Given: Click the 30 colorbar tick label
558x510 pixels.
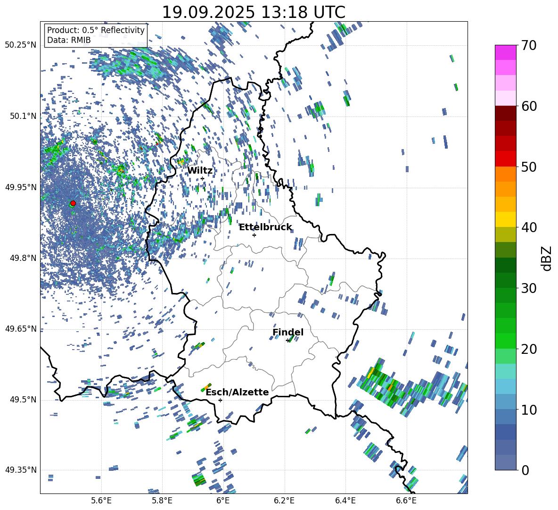Looking at the screenshot, I should click(x=529, y=288).
